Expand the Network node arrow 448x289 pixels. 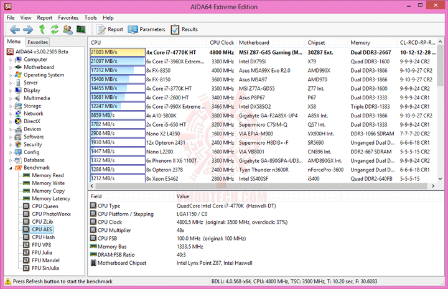tap(11, 114)
